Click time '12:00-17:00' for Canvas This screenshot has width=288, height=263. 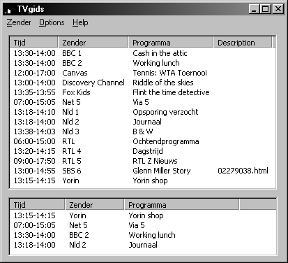34,73
